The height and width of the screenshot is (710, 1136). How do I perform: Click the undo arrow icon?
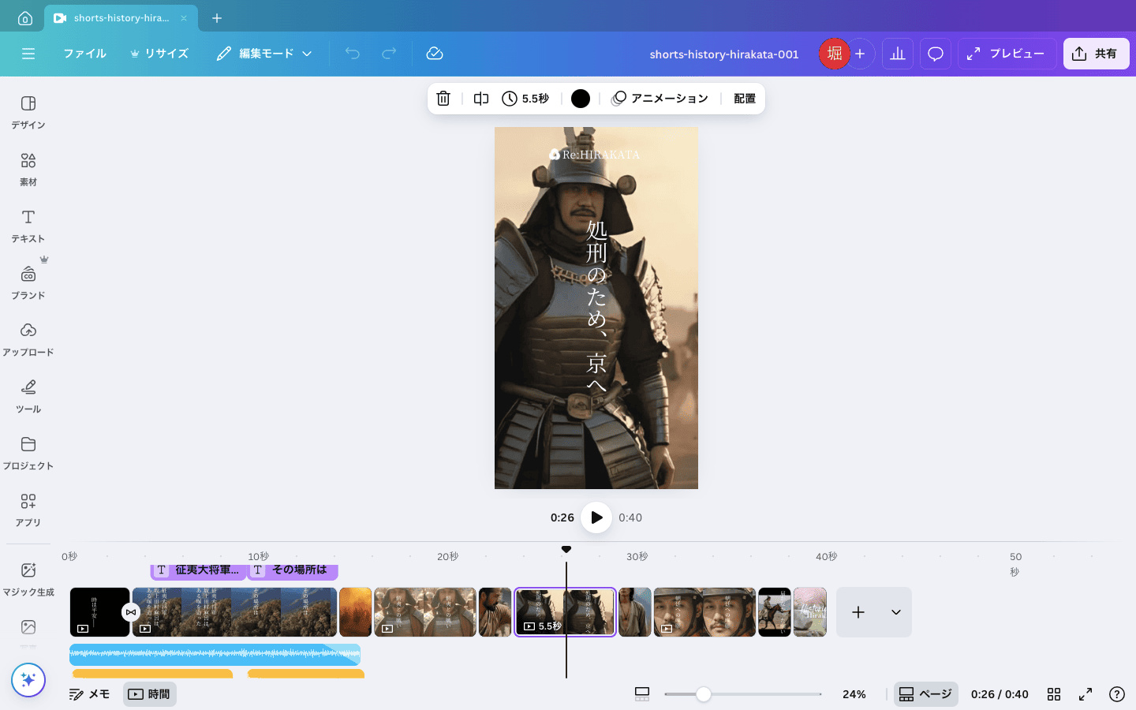point(352,54)
